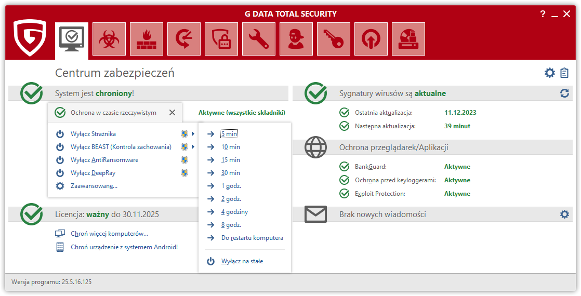581x296 pixels.
Task: Click Exploit Protection Aktywne status
Action: click(457, 194)
